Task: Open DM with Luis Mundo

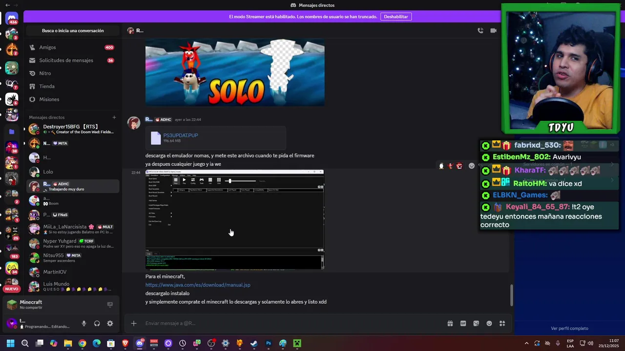Action: click(x=73, y=286)
